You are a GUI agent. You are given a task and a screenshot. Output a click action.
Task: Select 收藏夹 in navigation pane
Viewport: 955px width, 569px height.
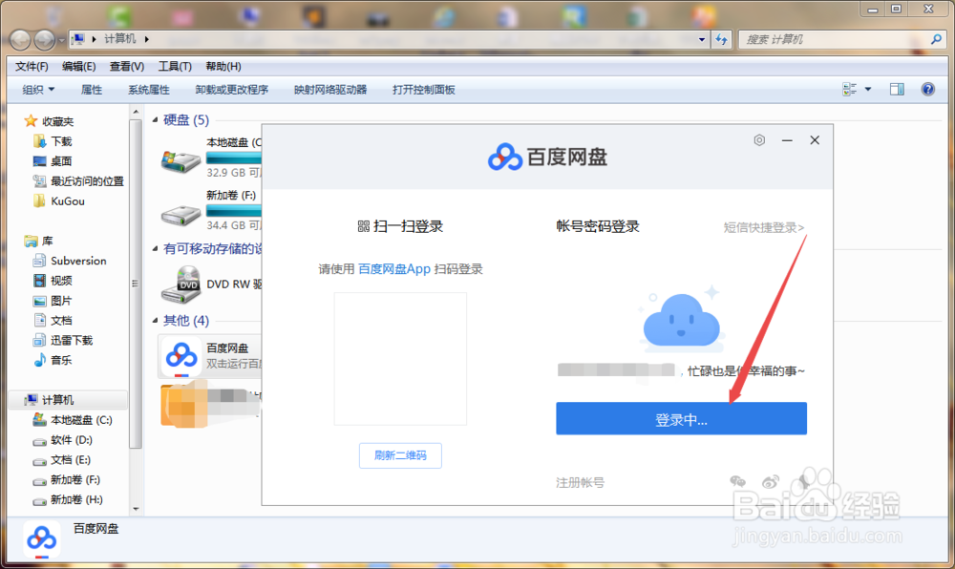(57, 121)
